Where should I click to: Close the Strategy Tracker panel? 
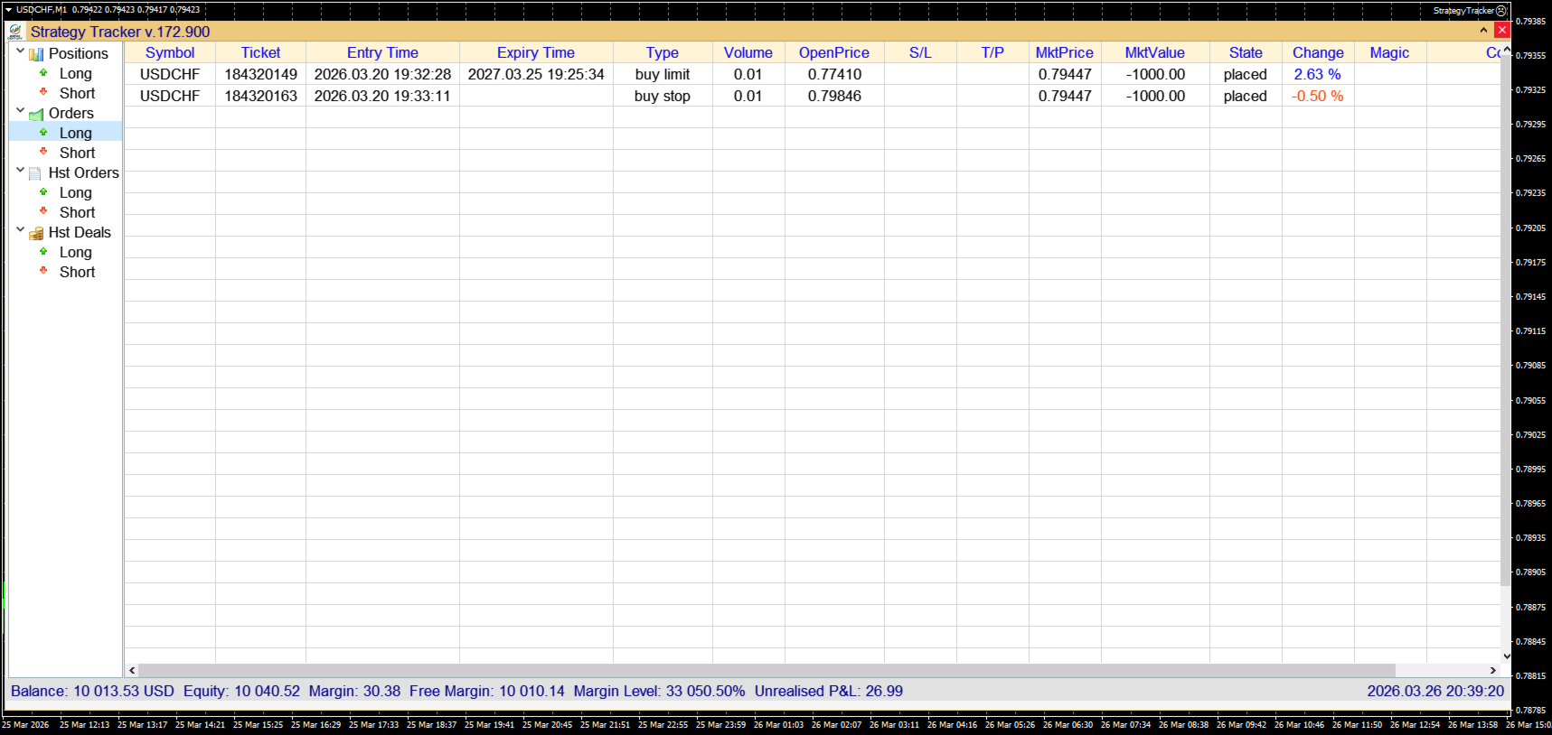1502,31
